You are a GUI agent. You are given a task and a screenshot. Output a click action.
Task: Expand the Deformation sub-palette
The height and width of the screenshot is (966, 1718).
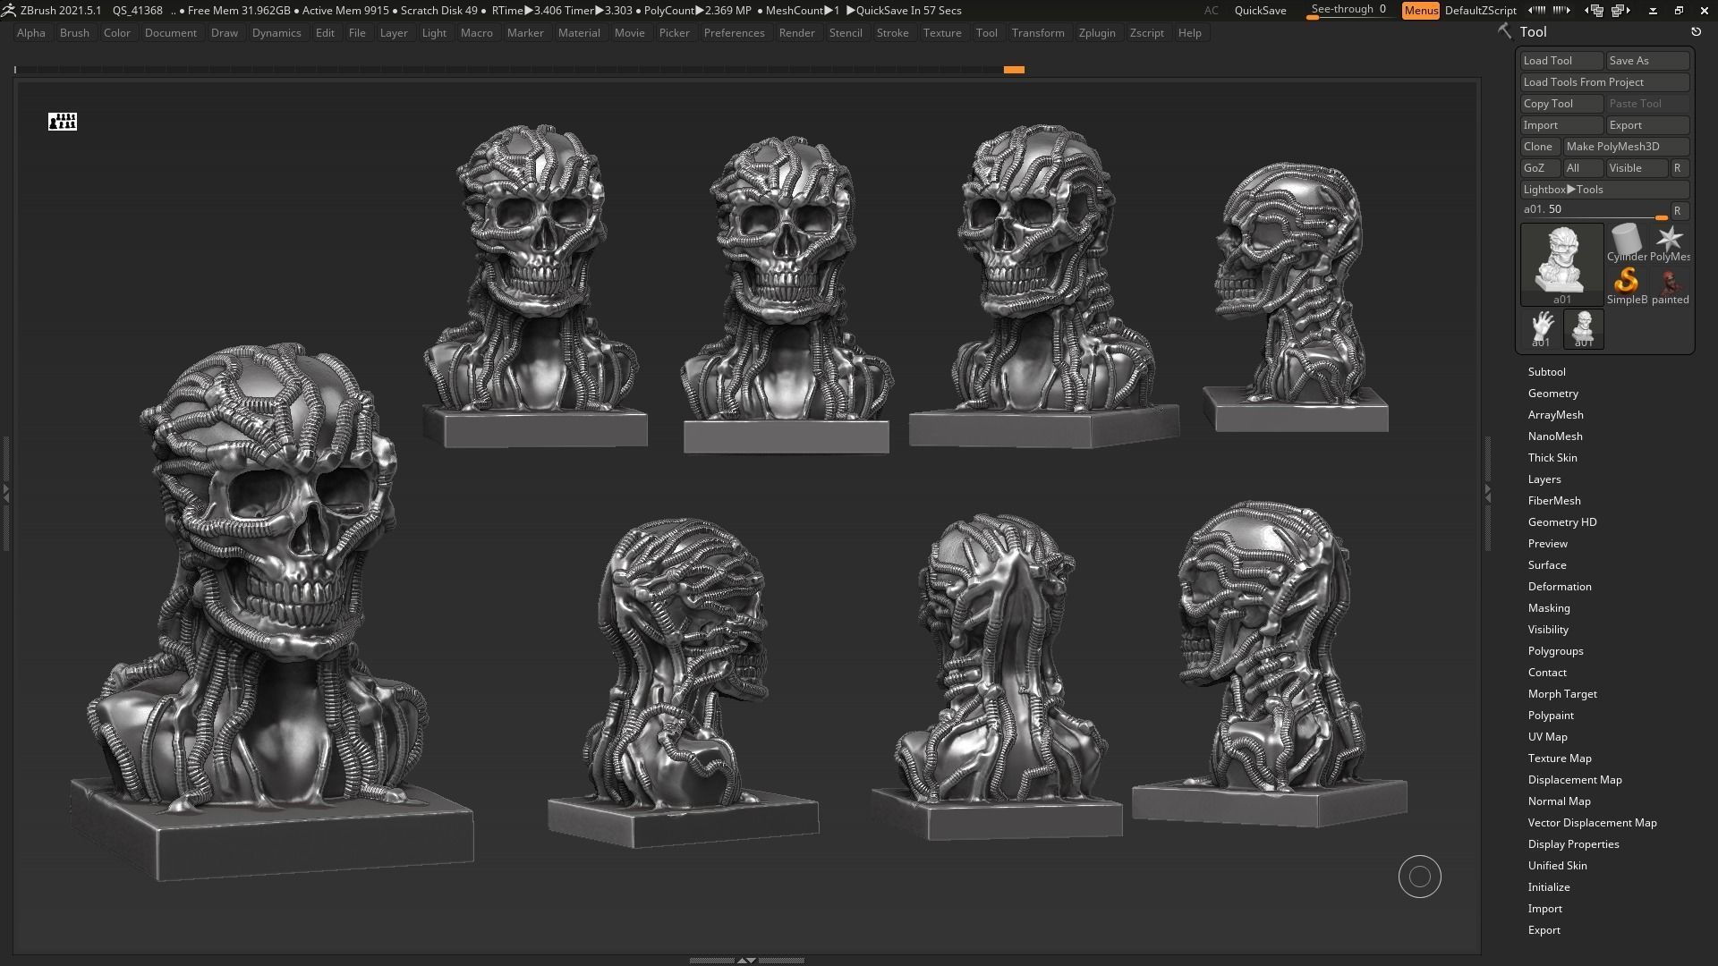click(x=1560, y=587)
